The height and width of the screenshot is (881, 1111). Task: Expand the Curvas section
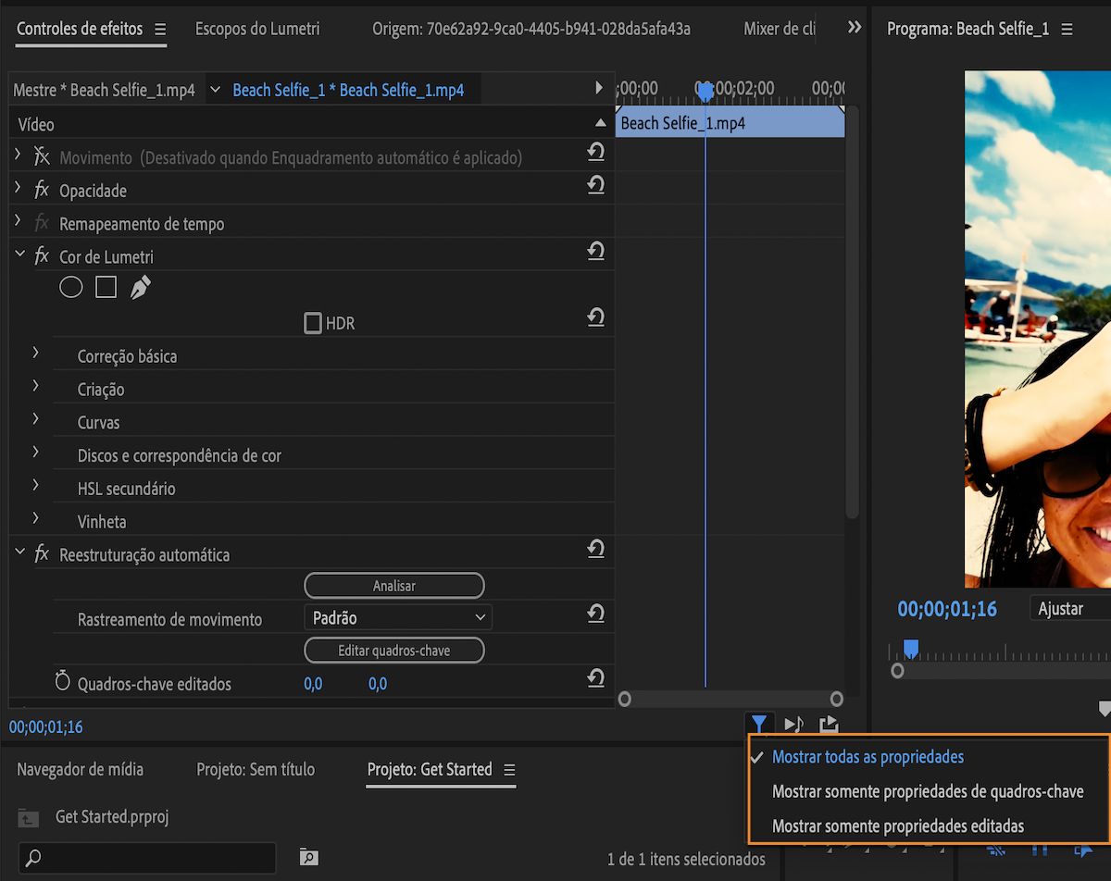click(x=36, y=419)
